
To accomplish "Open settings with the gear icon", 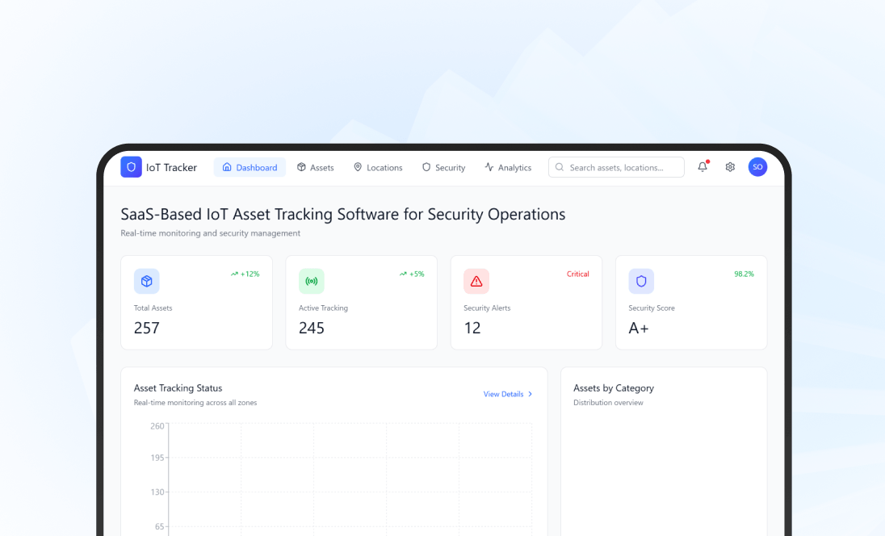I will coord(730,167).
